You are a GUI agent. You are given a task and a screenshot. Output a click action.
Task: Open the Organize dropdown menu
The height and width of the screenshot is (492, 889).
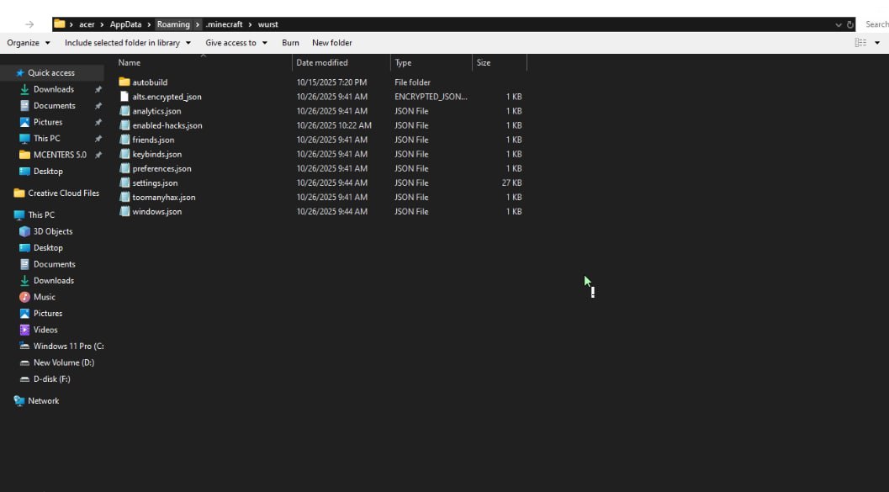point(29,43)
